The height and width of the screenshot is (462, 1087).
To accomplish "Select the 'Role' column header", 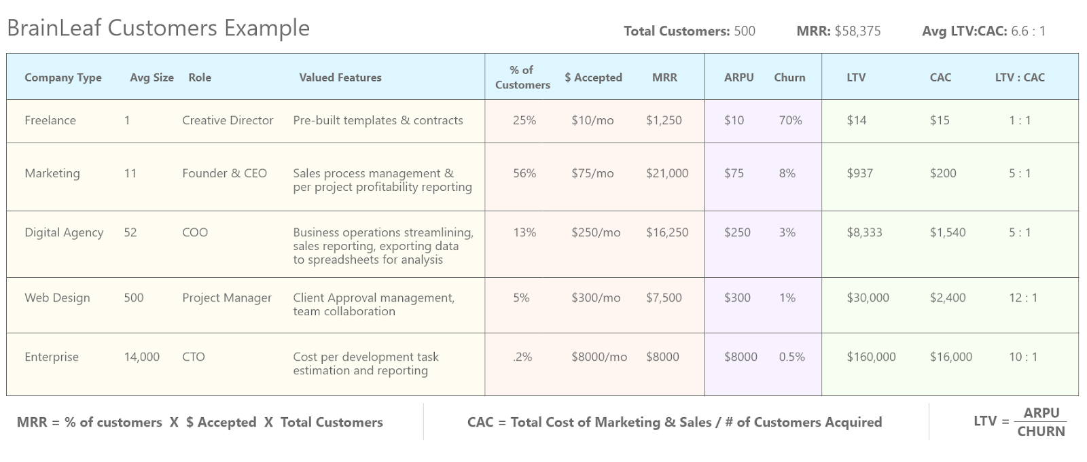I will coord(200,77).
